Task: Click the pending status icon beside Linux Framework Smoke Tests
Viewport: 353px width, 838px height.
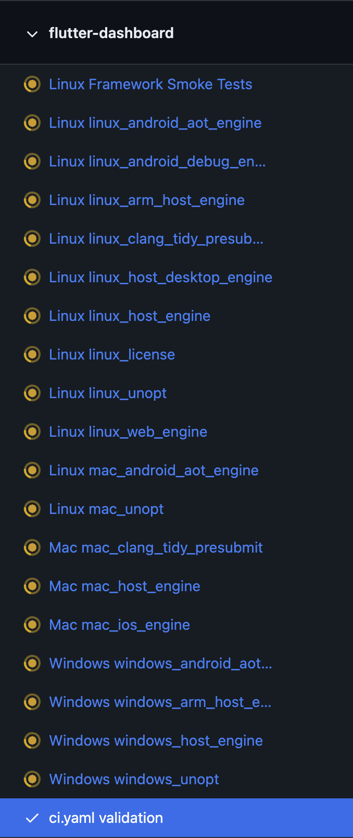Action: [32, 84]
